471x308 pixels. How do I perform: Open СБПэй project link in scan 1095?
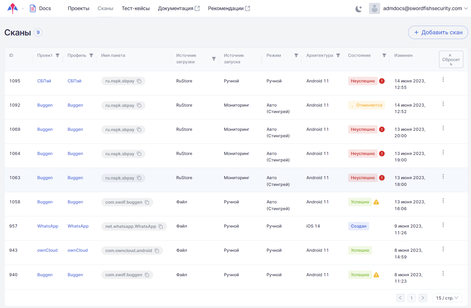click(44, 81)
